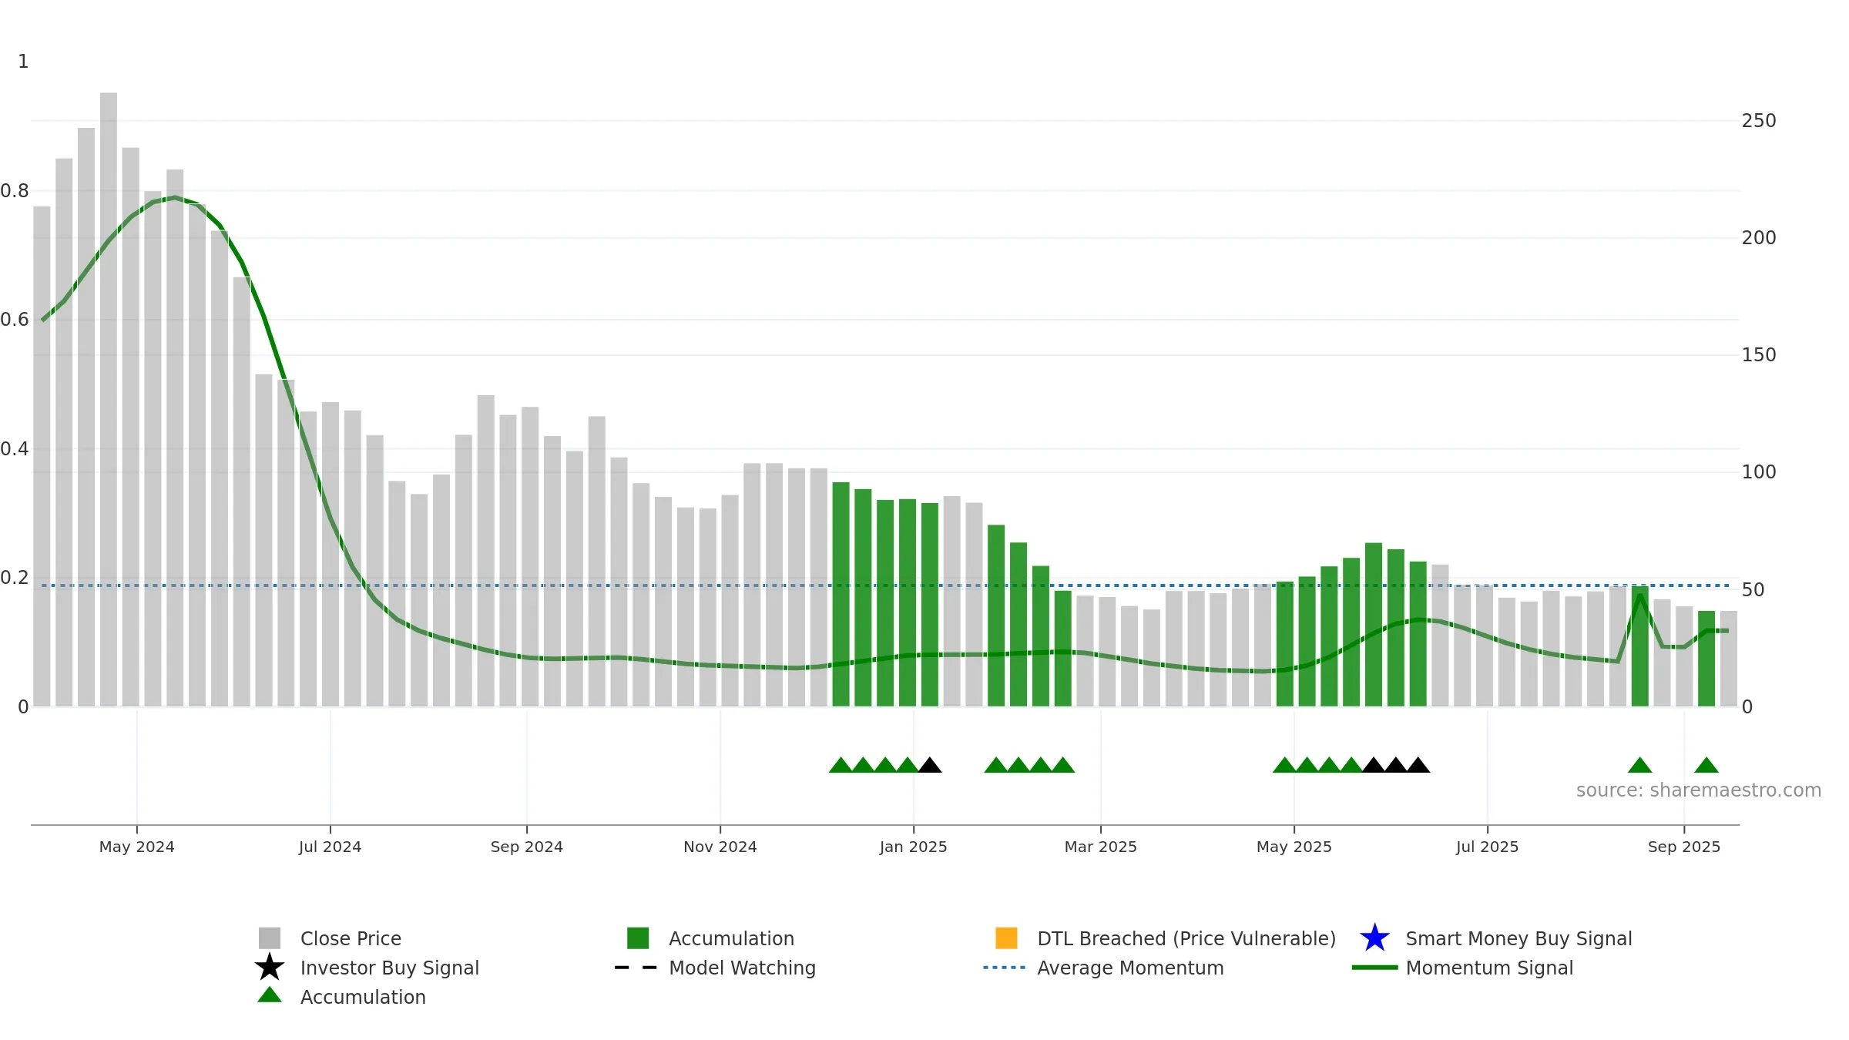
Task: Select the DTL Breached (Price Vulnerable) label
Action: (1186, 938)
